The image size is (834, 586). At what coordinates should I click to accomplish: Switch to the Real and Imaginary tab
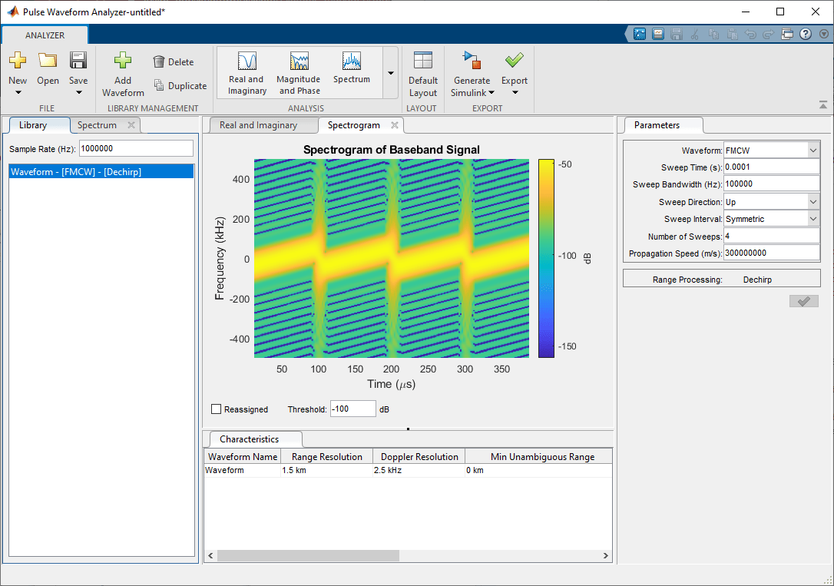pos(258,125)
